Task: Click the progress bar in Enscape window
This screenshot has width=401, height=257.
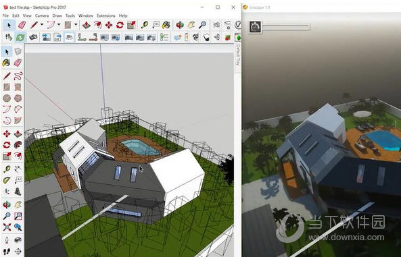Action: click(x=286, y=26)
